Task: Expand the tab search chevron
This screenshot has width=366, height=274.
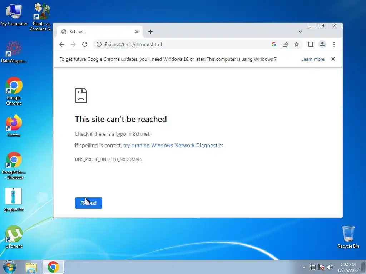Action: [300, 32]
